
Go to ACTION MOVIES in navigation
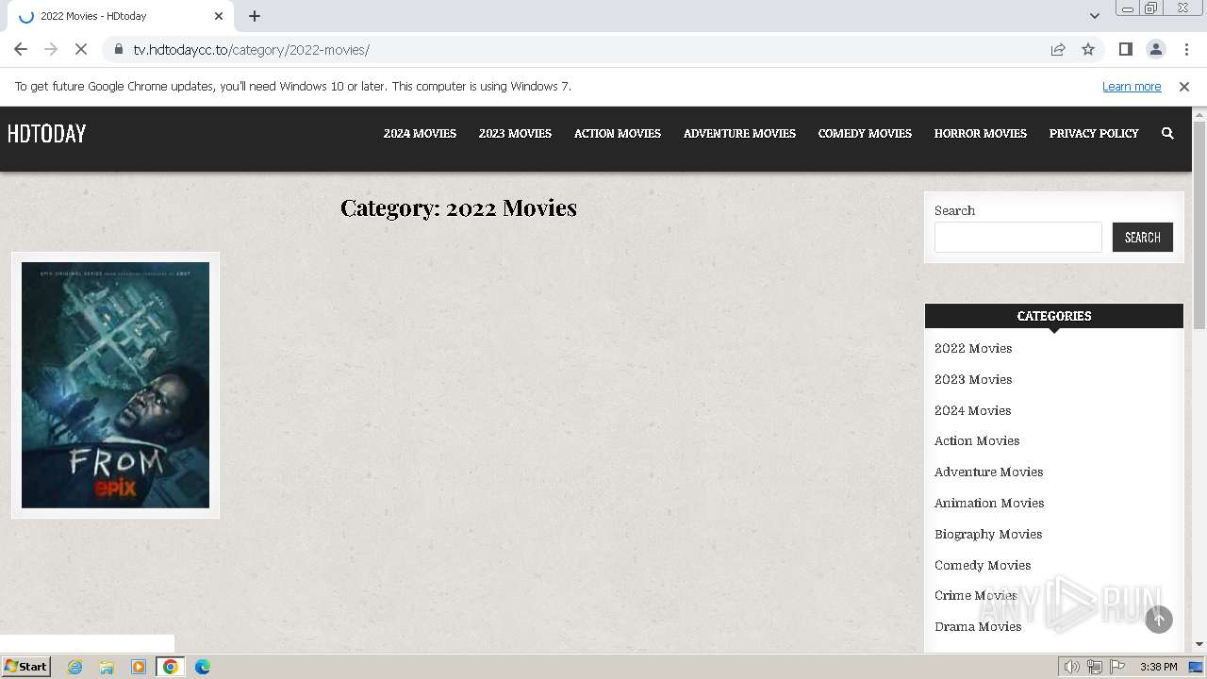coord(618,133)
